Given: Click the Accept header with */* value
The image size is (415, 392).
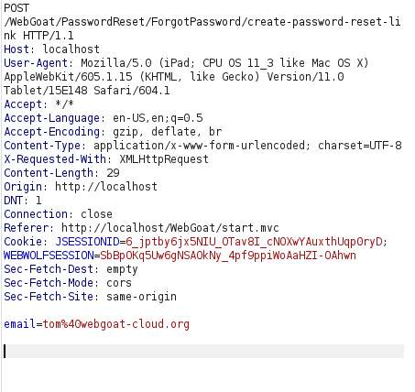Looking at the screenshot, I should click(x=38, y=104).
